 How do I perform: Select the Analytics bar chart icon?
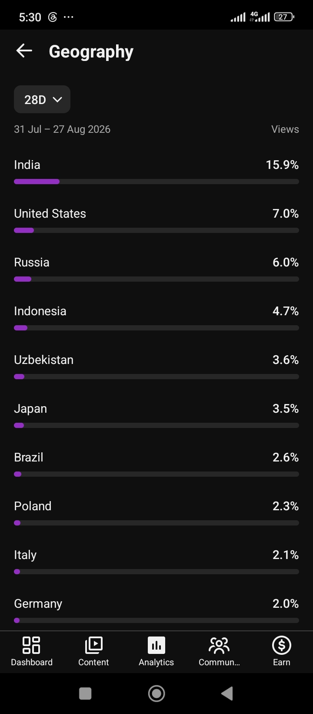pos(156,645)
